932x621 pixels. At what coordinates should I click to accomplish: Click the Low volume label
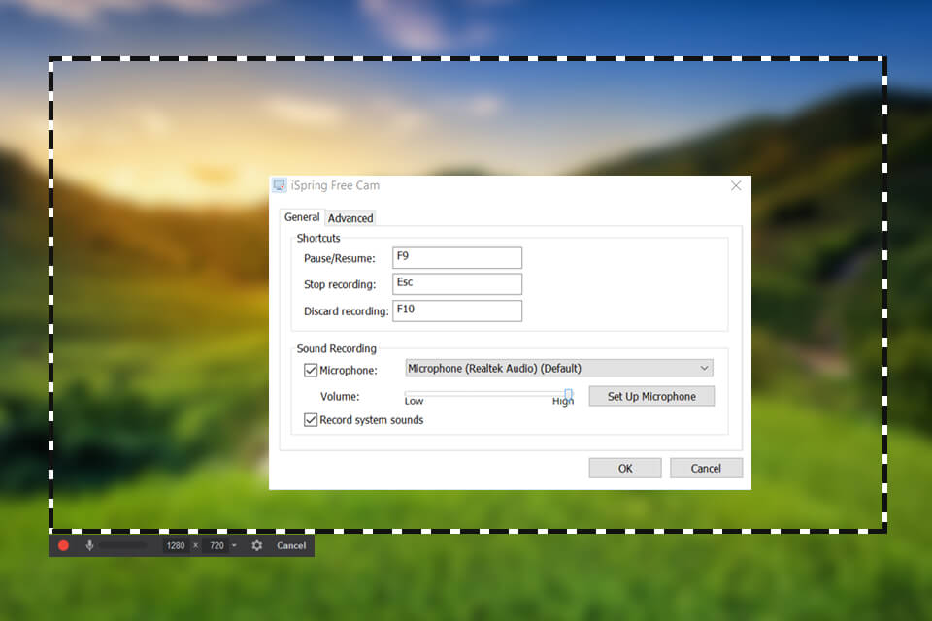(414, 401)
